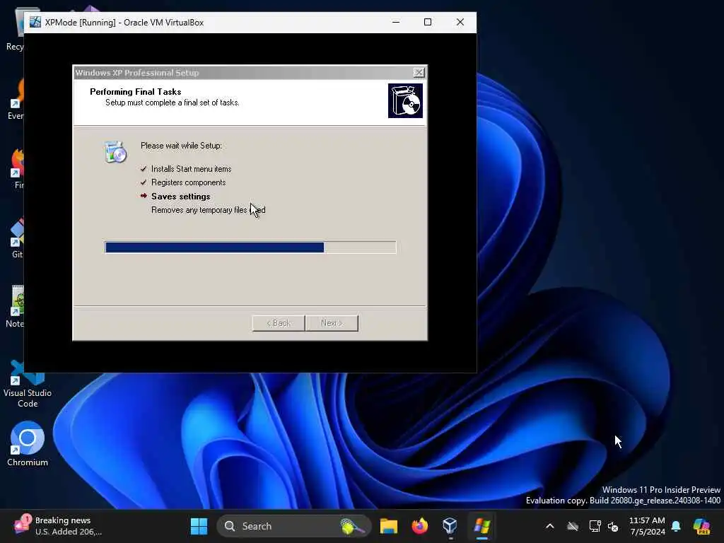724x543 pixels.
Task: Open the Notepad++ desktop shortcut
Action: [16, 307]
